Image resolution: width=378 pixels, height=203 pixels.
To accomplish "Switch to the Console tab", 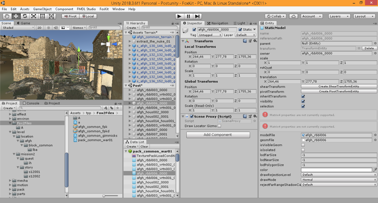I will pyautogui.click(x=31, y=103).
